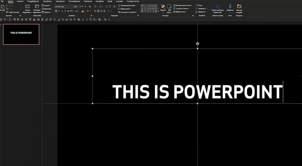Open Converti in SmartArt menu
The height and width of the screenshot is (166, 302).
coord(128,12)
